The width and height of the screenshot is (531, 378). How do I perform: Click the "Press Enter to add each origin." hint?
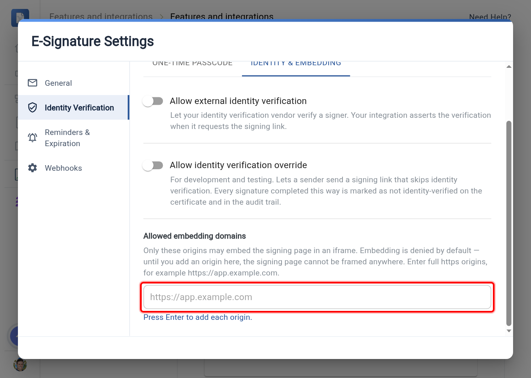click(x=198, y=317)
